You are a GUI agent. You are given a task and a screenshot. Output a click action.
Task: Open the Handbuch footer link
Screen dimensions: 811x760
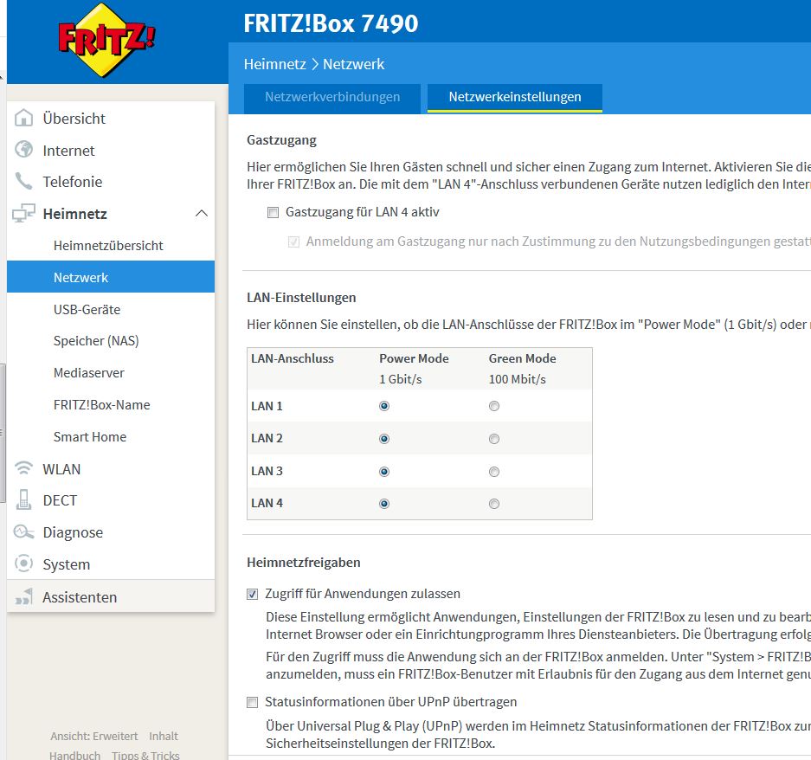click(x=75, y=755)
